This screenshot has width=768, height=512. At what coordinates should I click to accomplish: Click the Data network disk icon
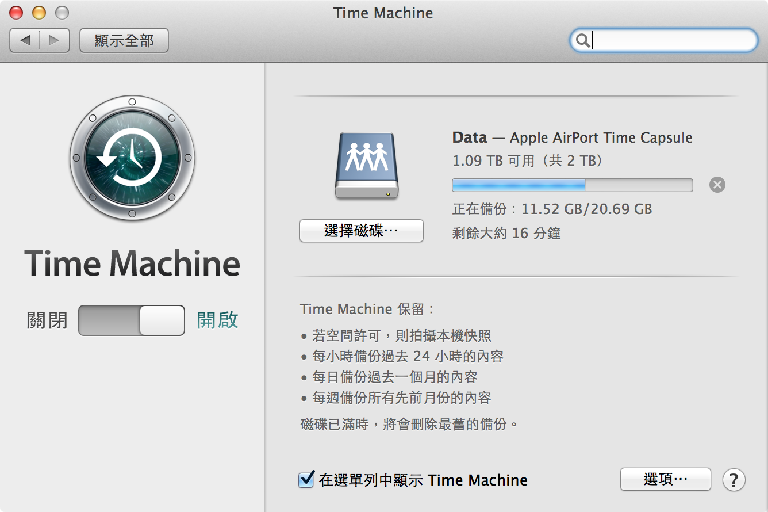coord(367,166)
